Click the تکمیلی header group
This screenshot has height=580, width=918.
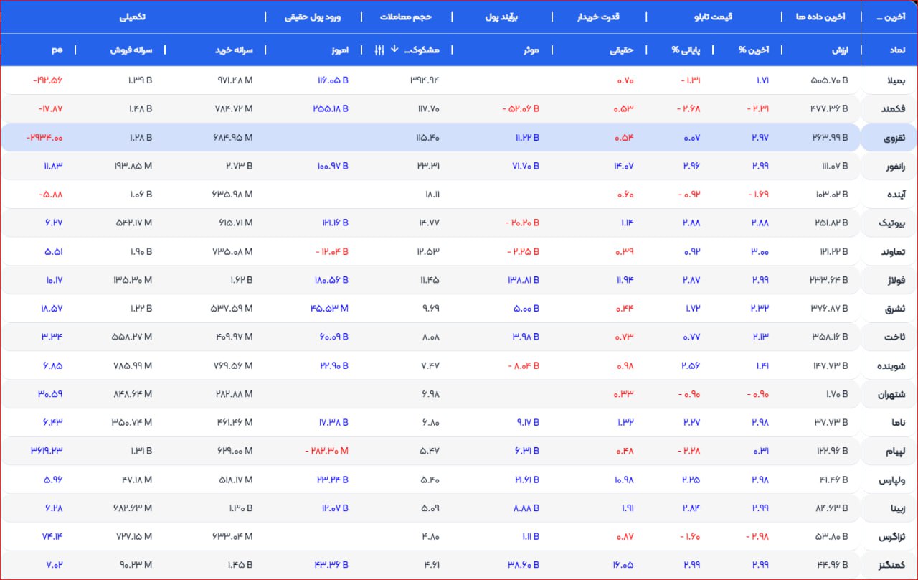tap(133, 17)
